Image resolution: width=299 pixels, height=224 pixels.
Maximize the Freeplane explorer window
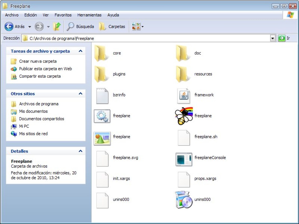(x=284, y=6)
